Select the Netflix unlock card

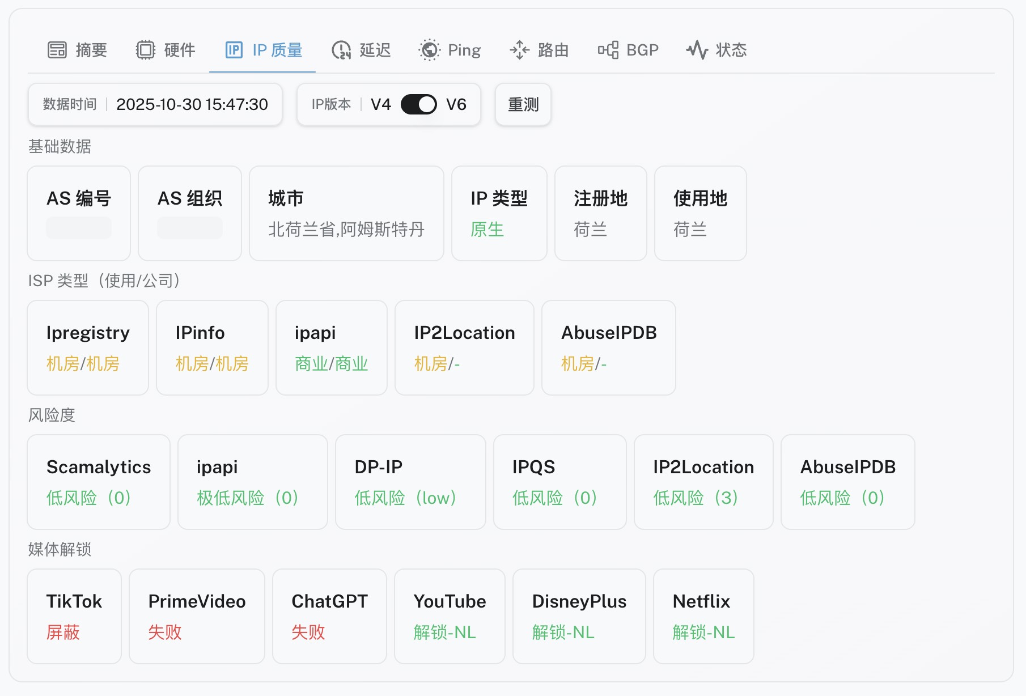click(x=703, y=616)
